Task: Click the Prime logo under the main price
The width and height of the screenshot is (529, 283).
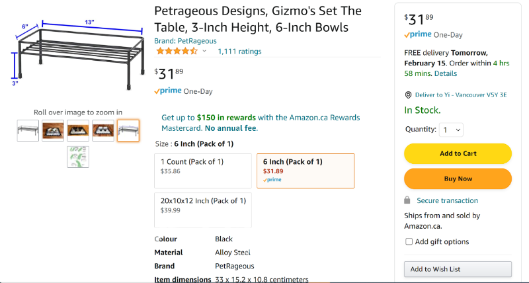Action: (x=167, y=91)
